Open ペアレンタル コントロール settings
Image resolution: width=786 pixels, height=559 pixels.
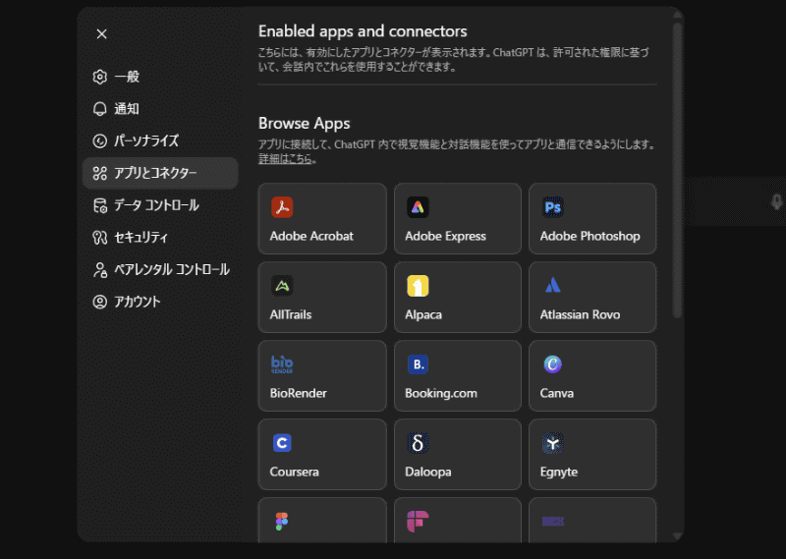point(160,270)
